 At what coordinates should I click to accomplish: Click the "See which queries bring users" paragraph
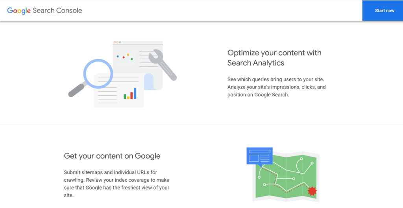tap(276, 87)
